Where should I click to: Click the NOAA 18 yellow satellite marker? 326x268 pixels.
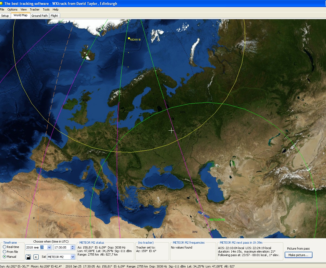tap(129, 38)
